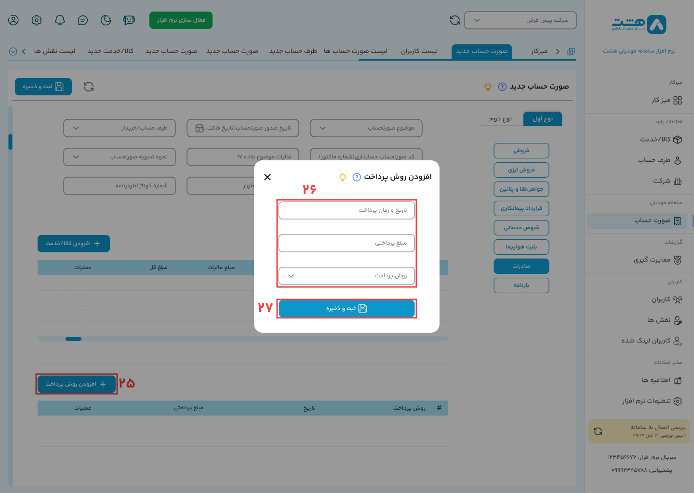Click the مبلغ پرداختی input field
Image resolution: width=694 pixels, height=493 pixels.
pyautogui.click(x=346, y=243)
